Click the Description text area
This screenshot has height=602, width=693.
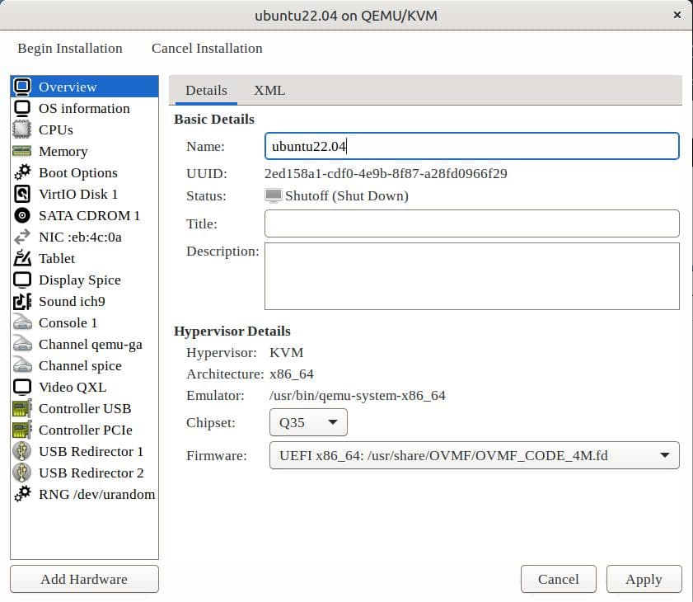472,276
